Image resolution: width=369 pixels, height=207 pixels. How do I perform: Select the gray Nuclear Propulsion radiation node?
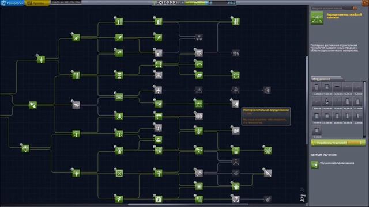[199, 37]
